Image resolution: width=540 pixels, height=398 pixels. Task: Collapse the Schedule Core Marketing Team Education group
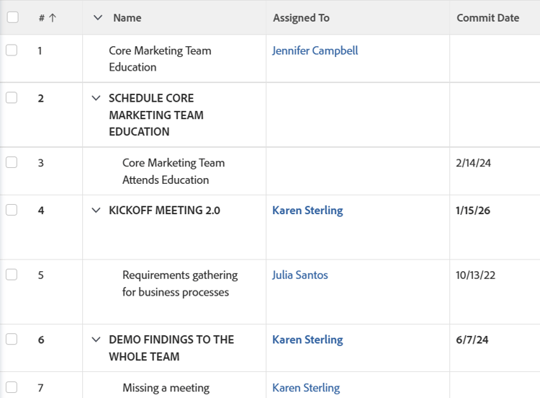[x=96, y=99]
